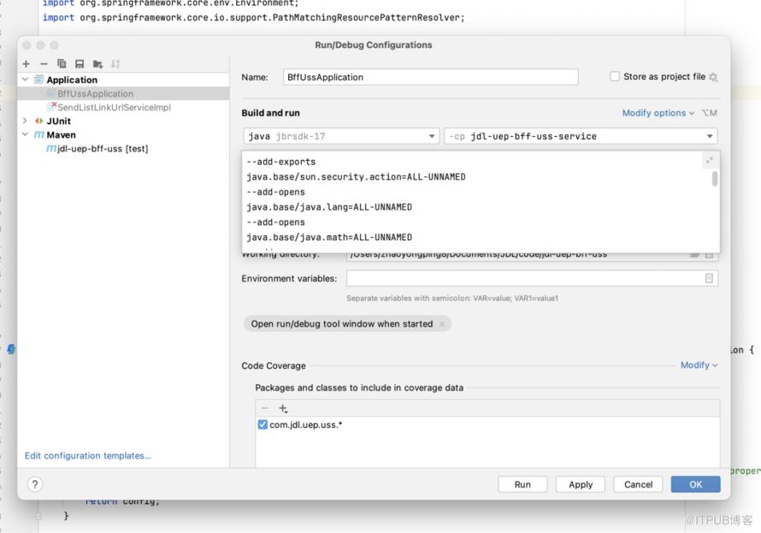This screenshot has height=533, width=761.
Task: Open the java jbrsdk-17 JDK dropdown
Action: point(341,136)
